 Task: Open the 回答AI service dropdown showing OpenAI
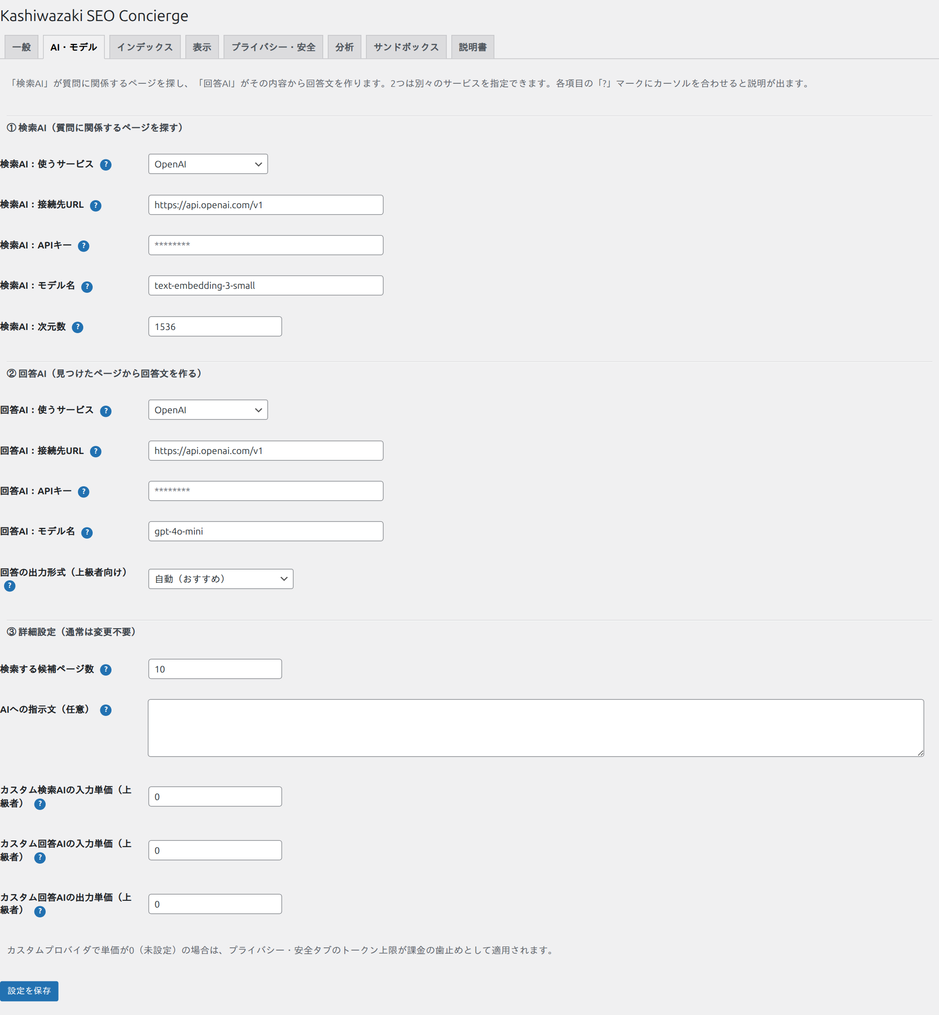pos(208,410)
